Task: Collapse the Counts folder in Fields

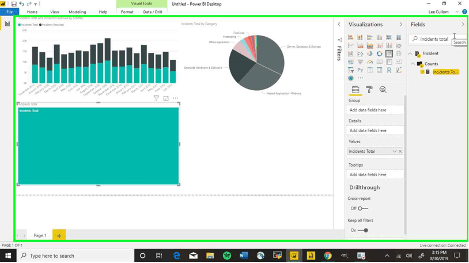Action: [413, 64]
